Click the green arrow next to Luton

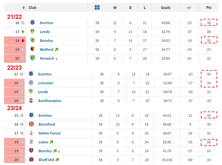[51, 142]
